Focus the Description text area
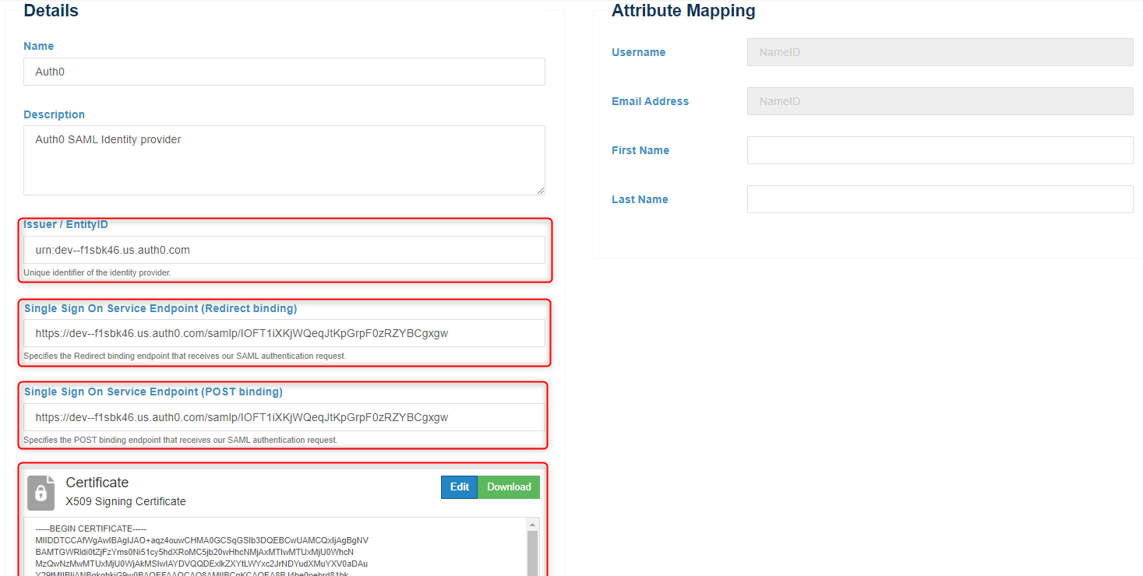The height and width of the screenshot is (576, 1143). pos(284,160)
